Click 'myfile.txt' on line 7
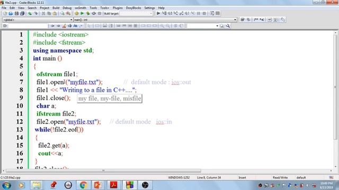 pos(83,82)
